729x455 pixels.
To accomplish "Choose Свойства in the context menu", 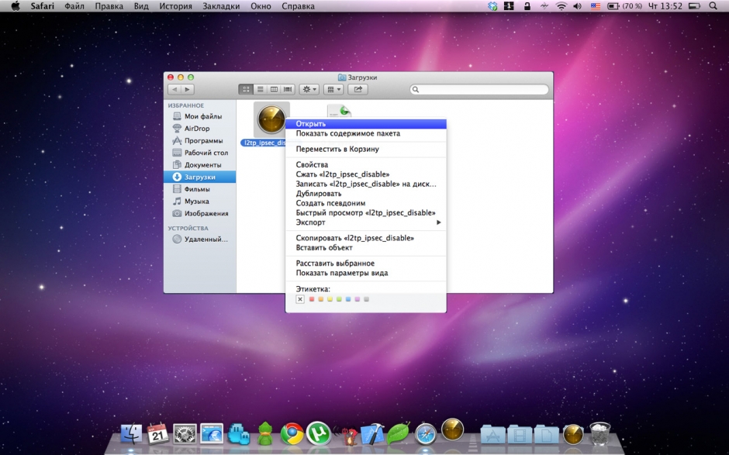I will (x=365, y=164).
